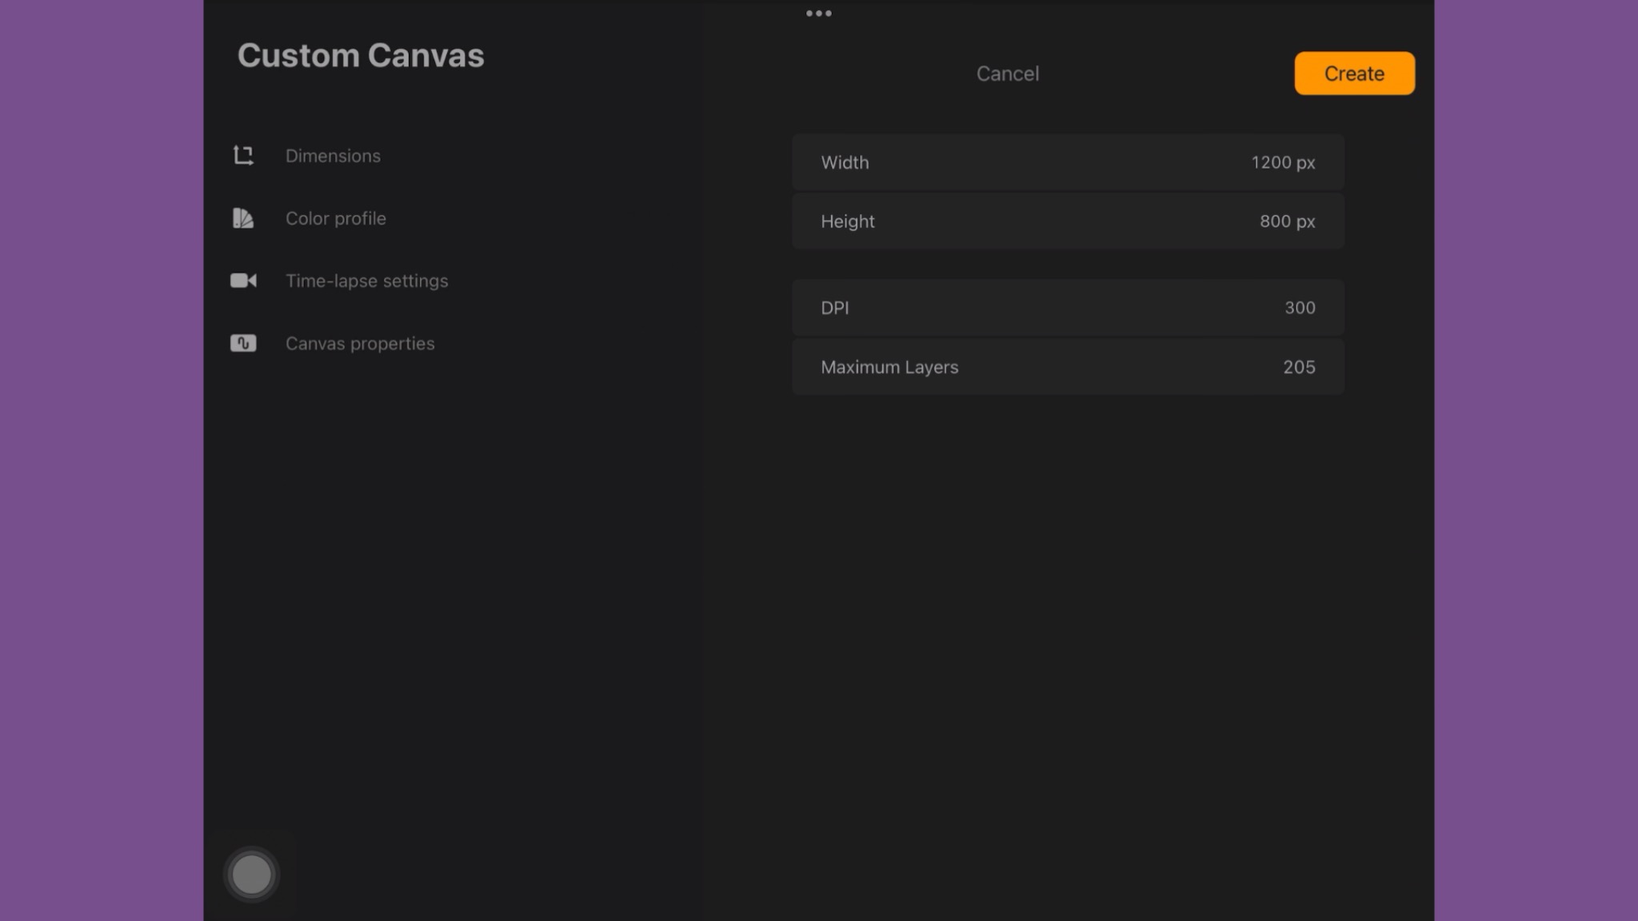Click Cancel to dismiss custom canvas
1638x921 pixels.
coord(1007,74)
